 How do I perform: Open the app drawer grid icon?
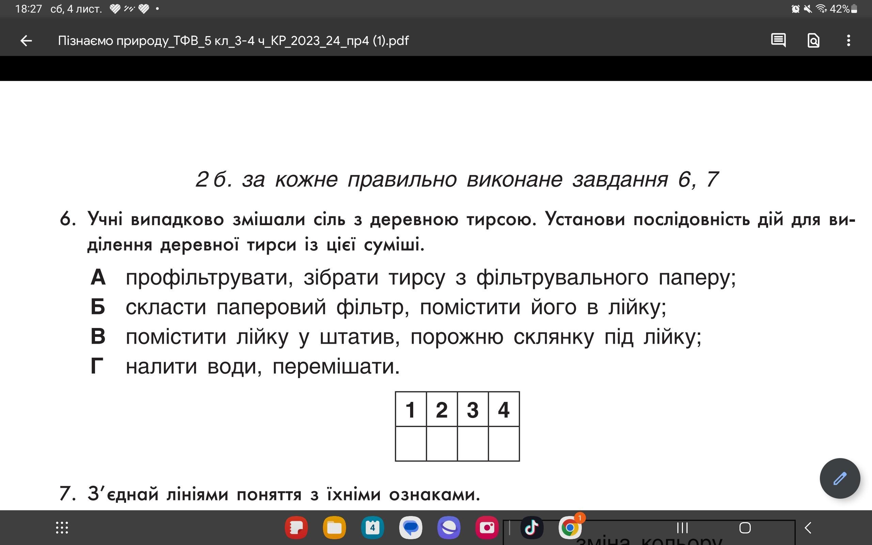tap(62, 528)
